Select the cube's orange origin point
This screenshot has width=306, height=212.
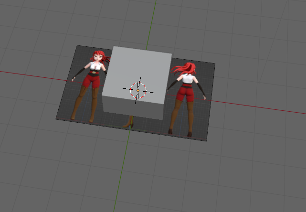[x=138, y=90]
